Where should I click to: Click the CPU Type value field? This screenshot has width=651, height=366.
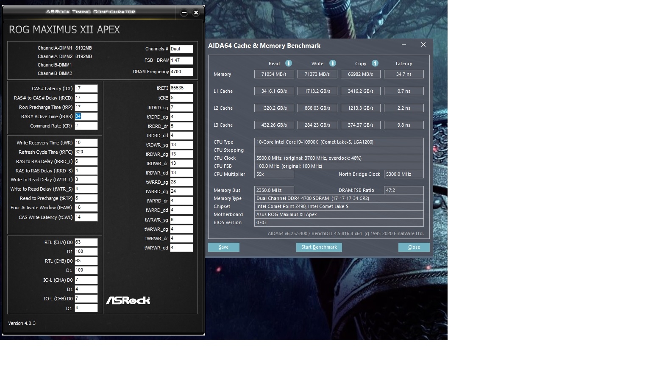point(339,142)
